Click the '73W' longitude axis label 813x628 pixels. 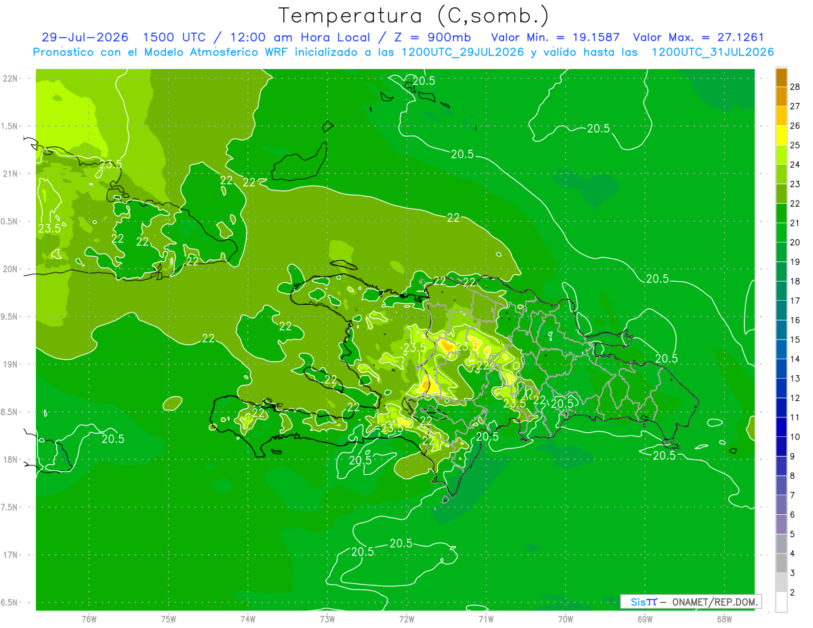pyautogui.click(x=327, y=619)
